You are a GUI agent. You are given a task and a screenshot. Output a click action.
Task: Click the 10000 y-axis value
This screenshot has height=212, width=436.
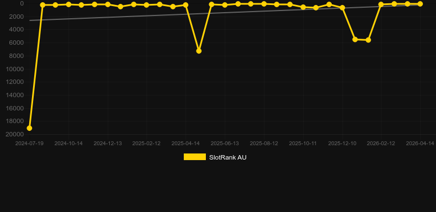tap(15, 69)
